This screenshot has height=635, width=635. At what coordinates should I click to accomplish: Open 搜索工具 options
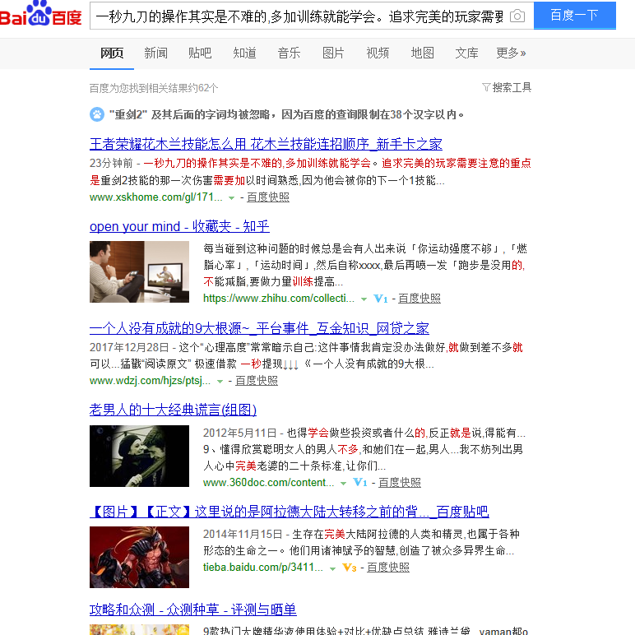pyautogui.click(x=512, y=87)
